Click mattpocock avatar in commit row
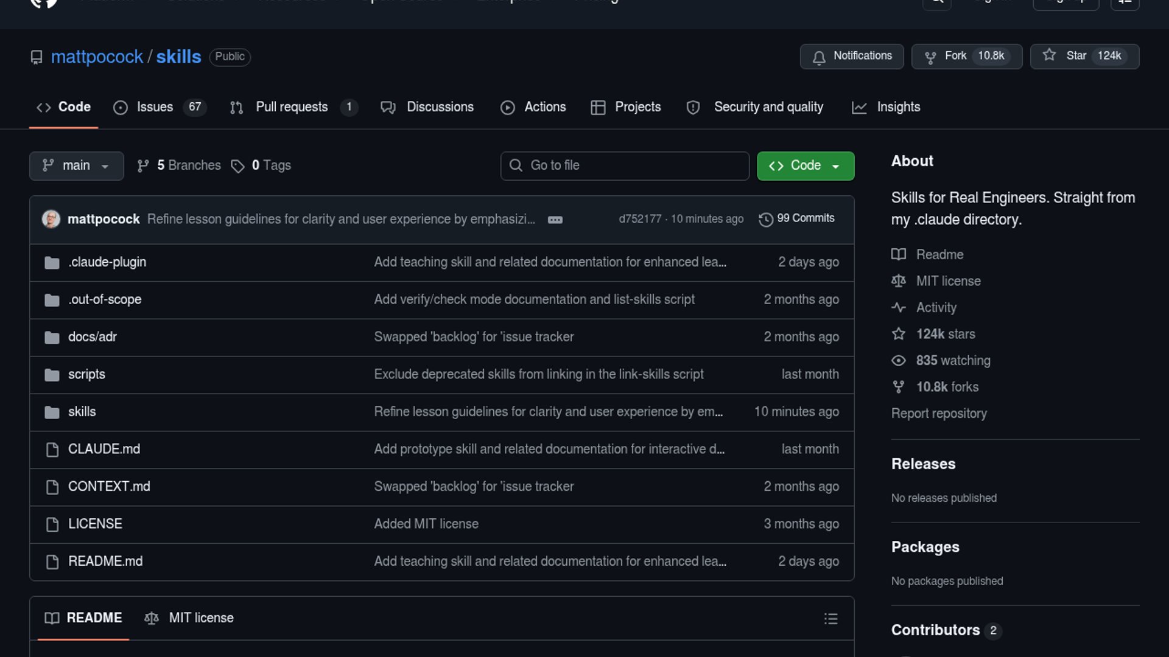Image resolution: width=1169 pixels, height=657 pixels. pyautogui.click(x=51, y=219)
